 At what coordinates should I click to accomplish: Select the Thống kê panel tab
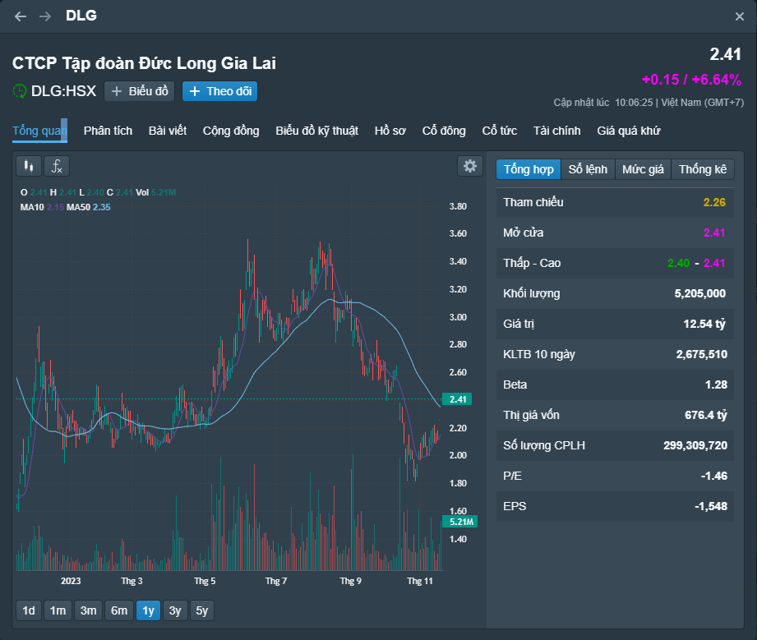coord(703,169)
